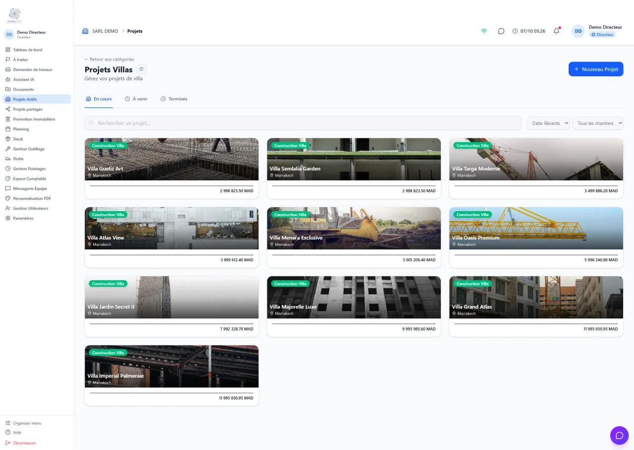Open the Villa Oasis Premium project card

[536, 237]
